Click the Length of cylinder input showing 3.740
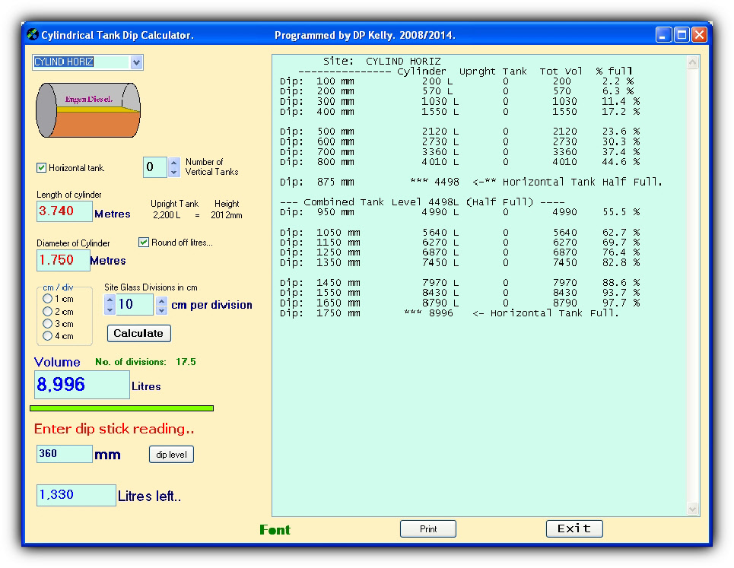The height and width of the screenshot is (568, 734). click(x=64, y=211)
